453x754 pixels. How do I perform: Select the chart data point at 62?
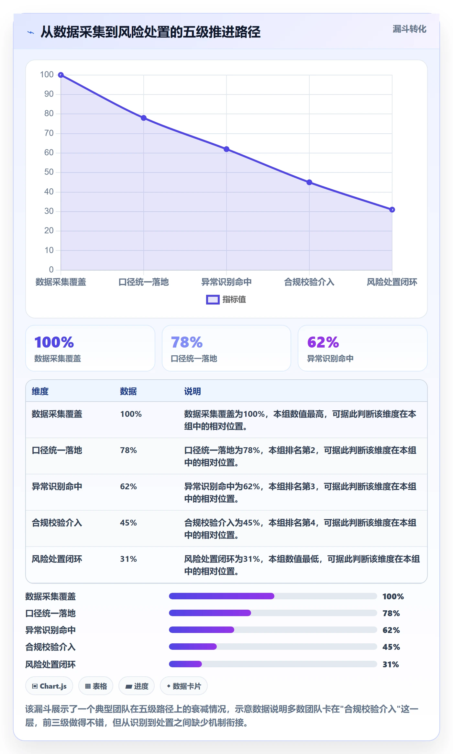point(226,149)
